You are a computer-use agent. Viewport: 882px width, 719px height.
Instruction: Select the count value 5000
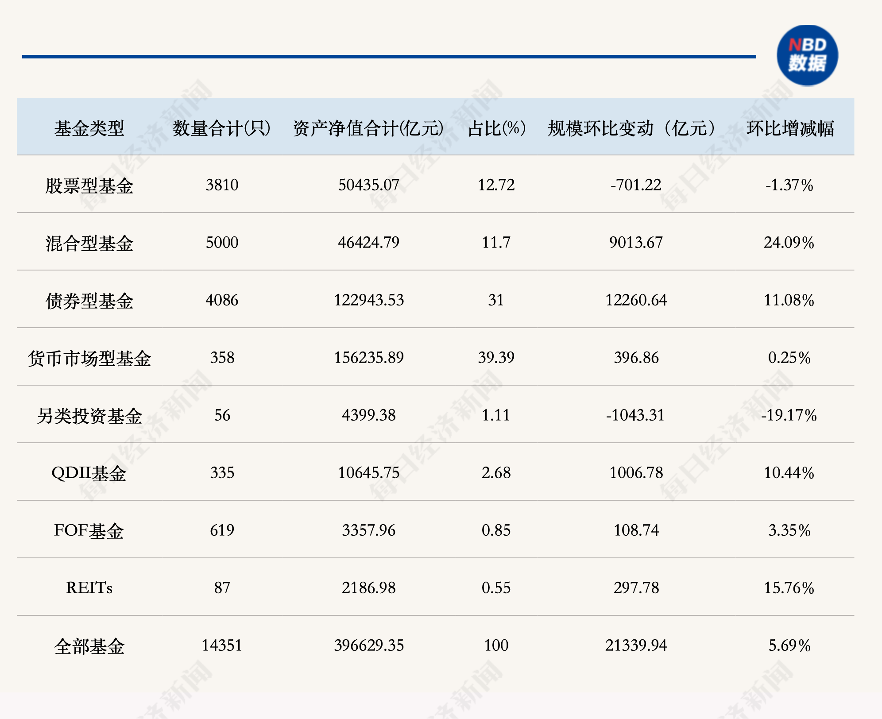point(222,242)
